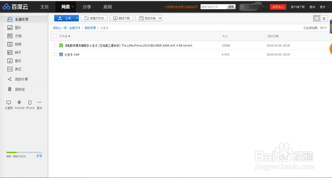Click 全部文件 breadcrumb link
This screenshot has width=332, height=178.
[75, 28]
